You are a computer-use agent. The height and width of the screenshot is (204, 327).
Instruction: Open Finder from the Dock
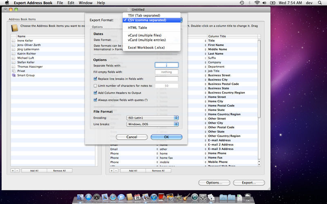(x=80, y=197)
